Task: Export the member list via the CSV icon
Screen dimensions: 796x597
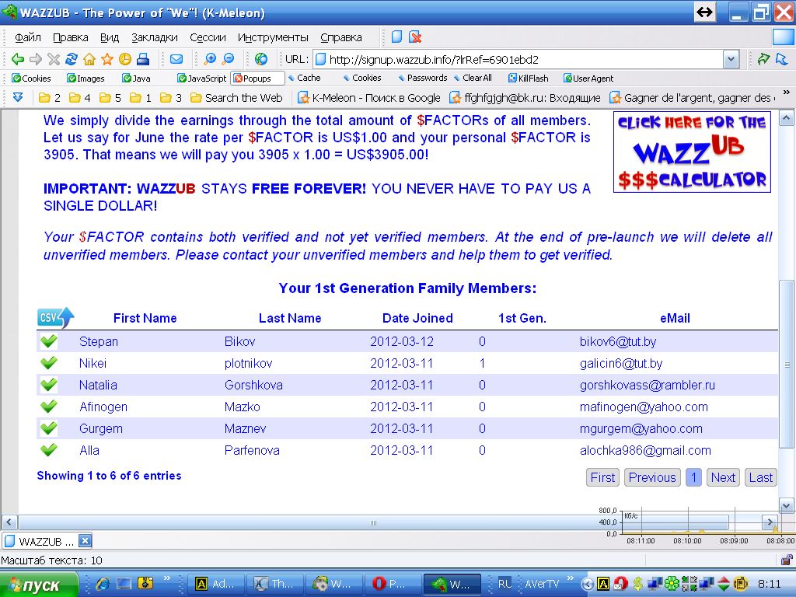Action: point(55,318)
